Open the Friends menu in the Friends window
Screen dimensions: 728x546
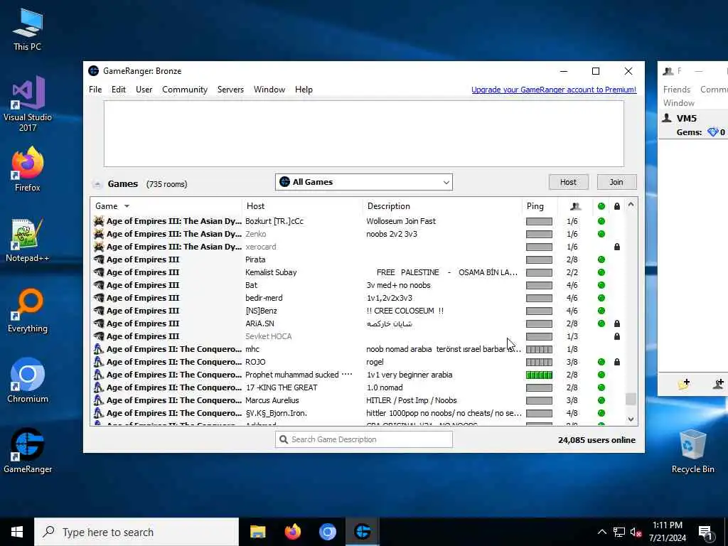click(677, 89)
